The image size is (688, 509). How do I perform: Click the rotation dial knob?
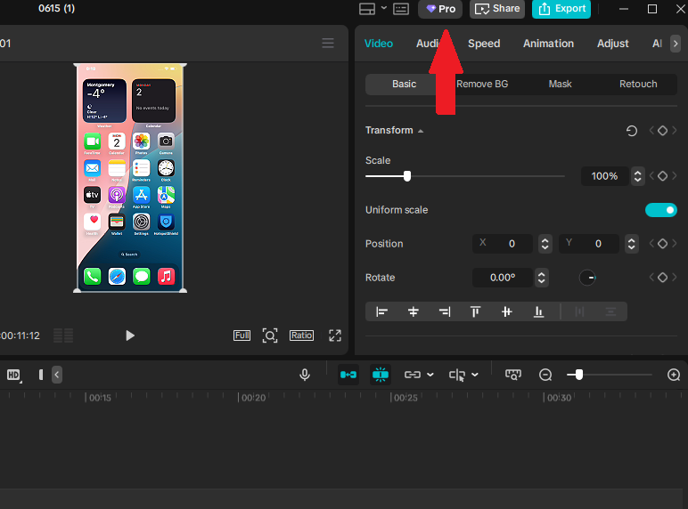(587, 278)
